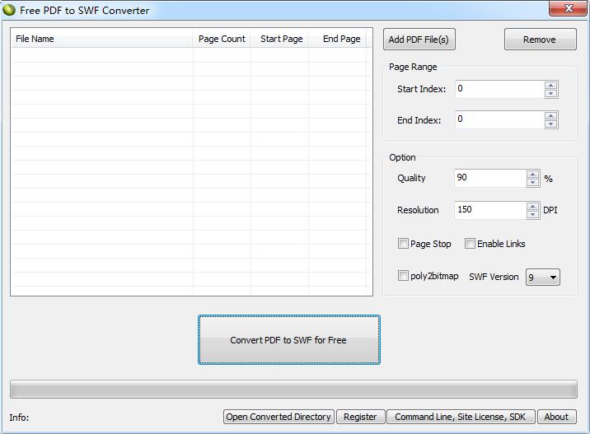Raise Quality value with up arrow
This screenshot has height=434, width=590.
point(533,174)
